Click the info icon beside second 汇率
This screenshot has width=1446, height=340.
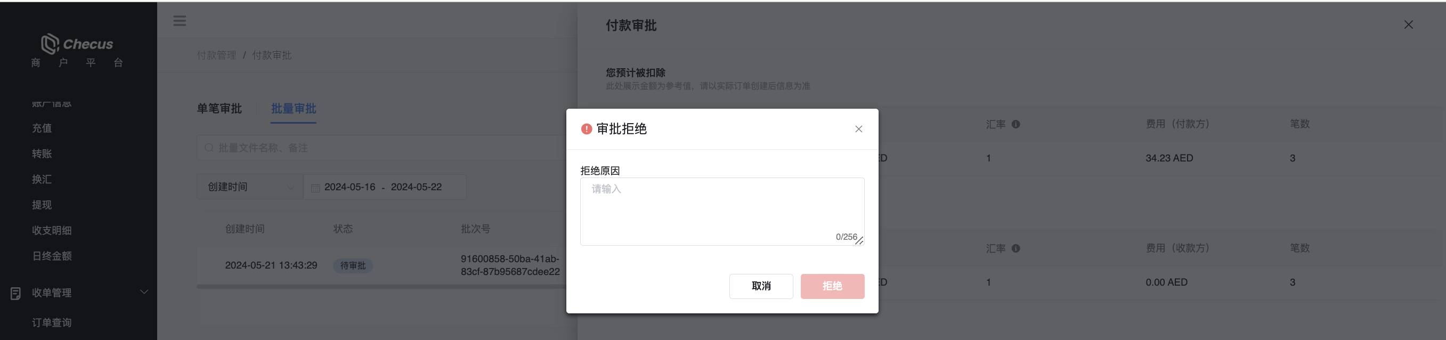[x=1016, y=248]
